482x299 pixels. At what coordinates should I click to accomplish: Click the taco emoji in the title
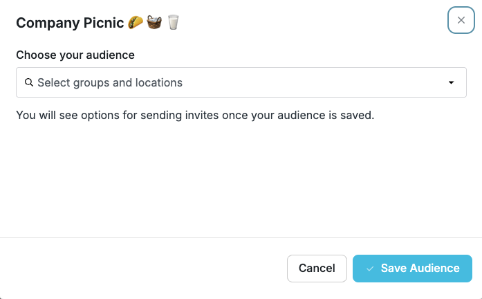click(x=136, y=22)
